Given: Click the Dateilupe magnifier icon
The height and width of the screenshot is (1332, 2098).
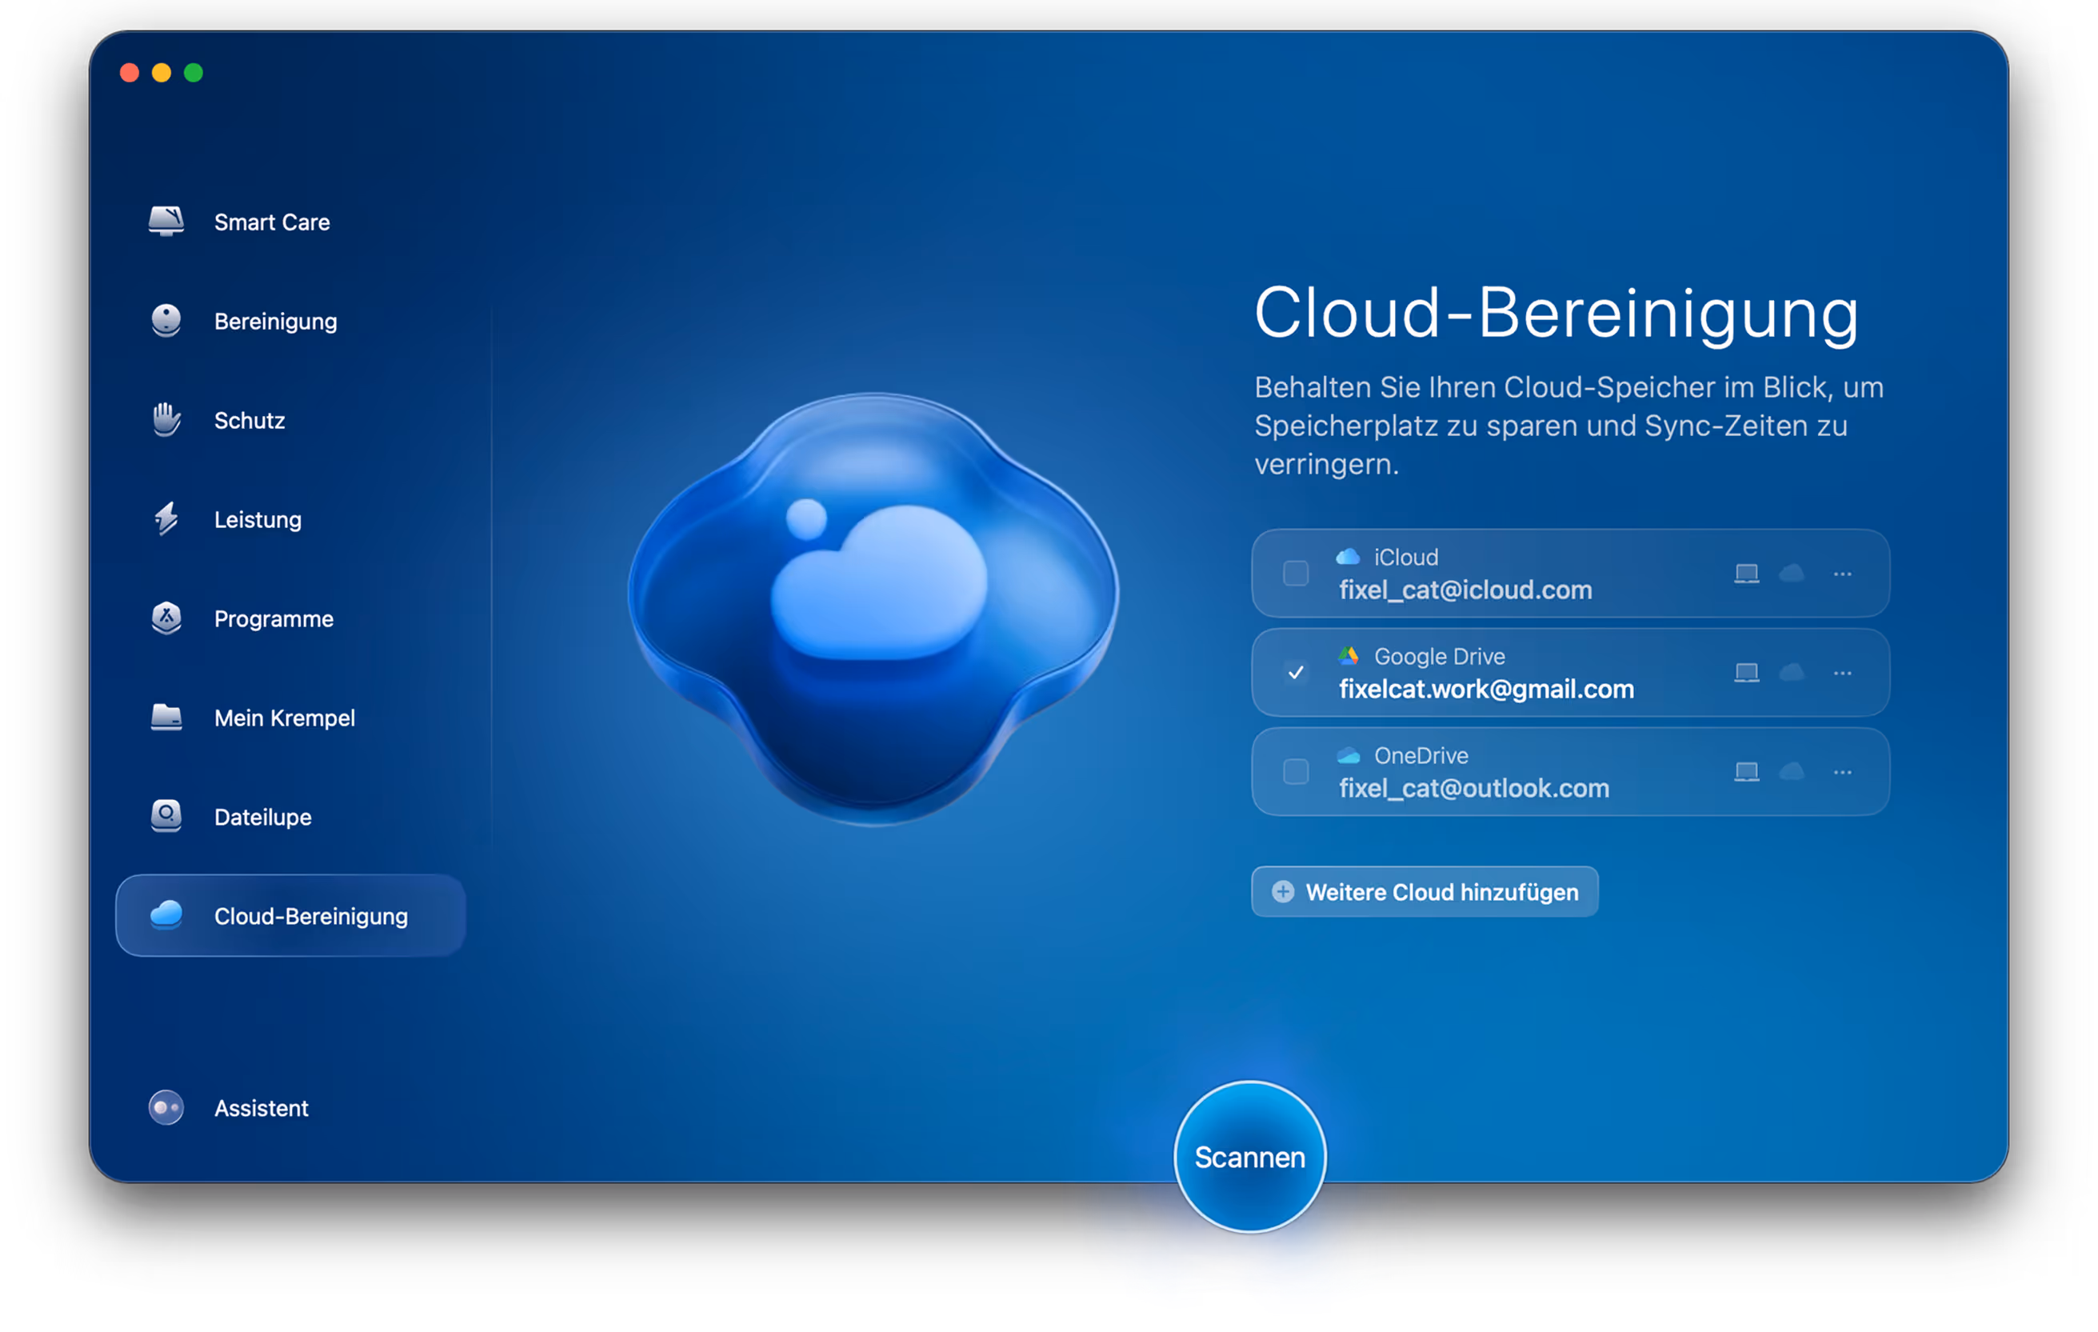Looking at the screenshot, I should pyautogui.click(x=166, y=817).
